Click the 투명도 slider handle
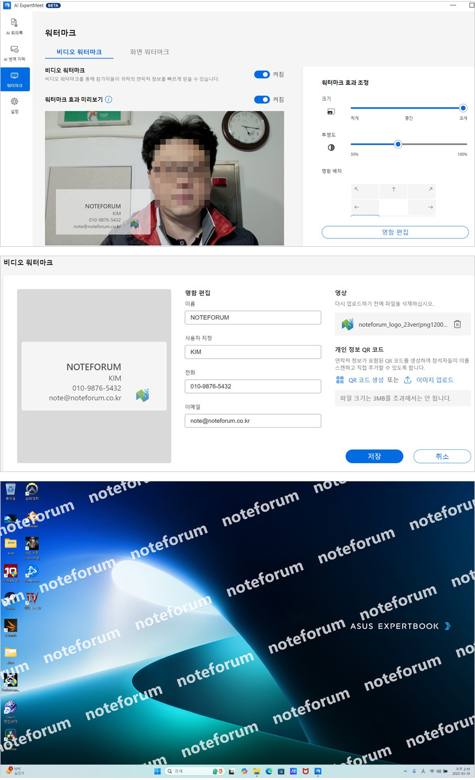475x780 pixels. (398, 144)
